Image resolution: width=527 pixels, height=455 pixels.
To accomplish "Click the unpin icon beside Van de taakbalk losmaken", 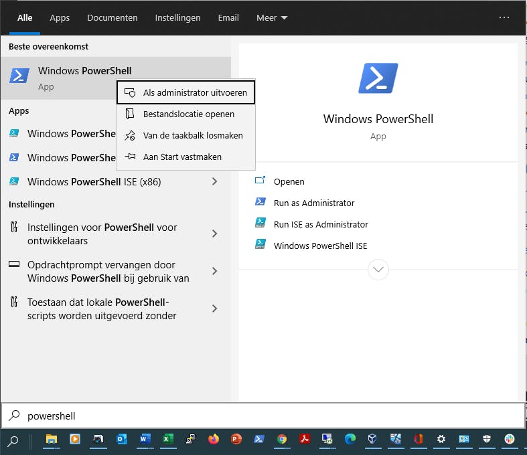I will point(130,135).
